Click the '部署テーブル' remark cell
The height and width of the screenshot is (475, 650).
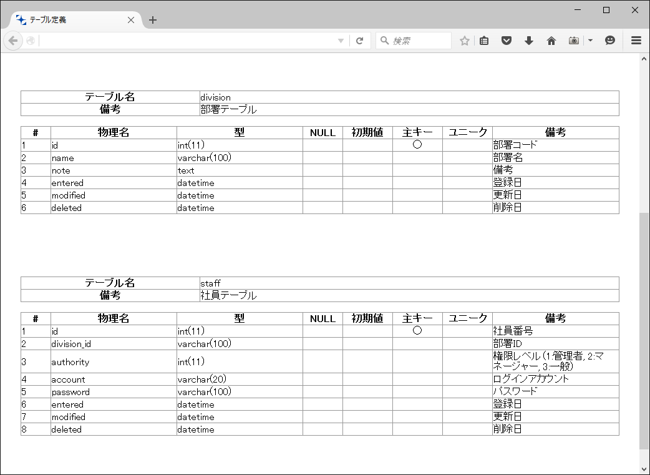pos(409,109)
